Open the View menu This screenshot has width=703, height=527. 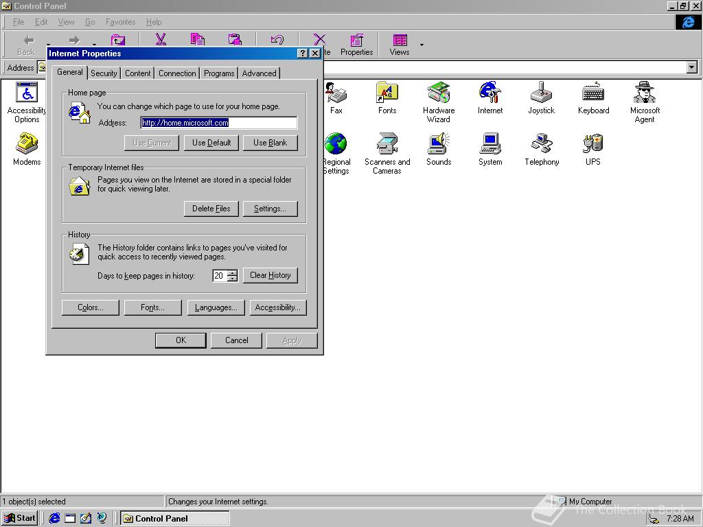[67, 22]
